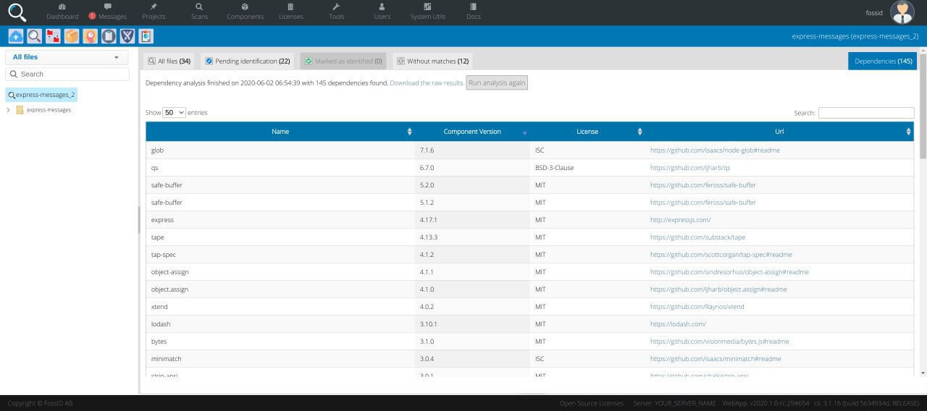Click the 4.13.3 version cell
The image size is (927, 411).
click(471, 237)
